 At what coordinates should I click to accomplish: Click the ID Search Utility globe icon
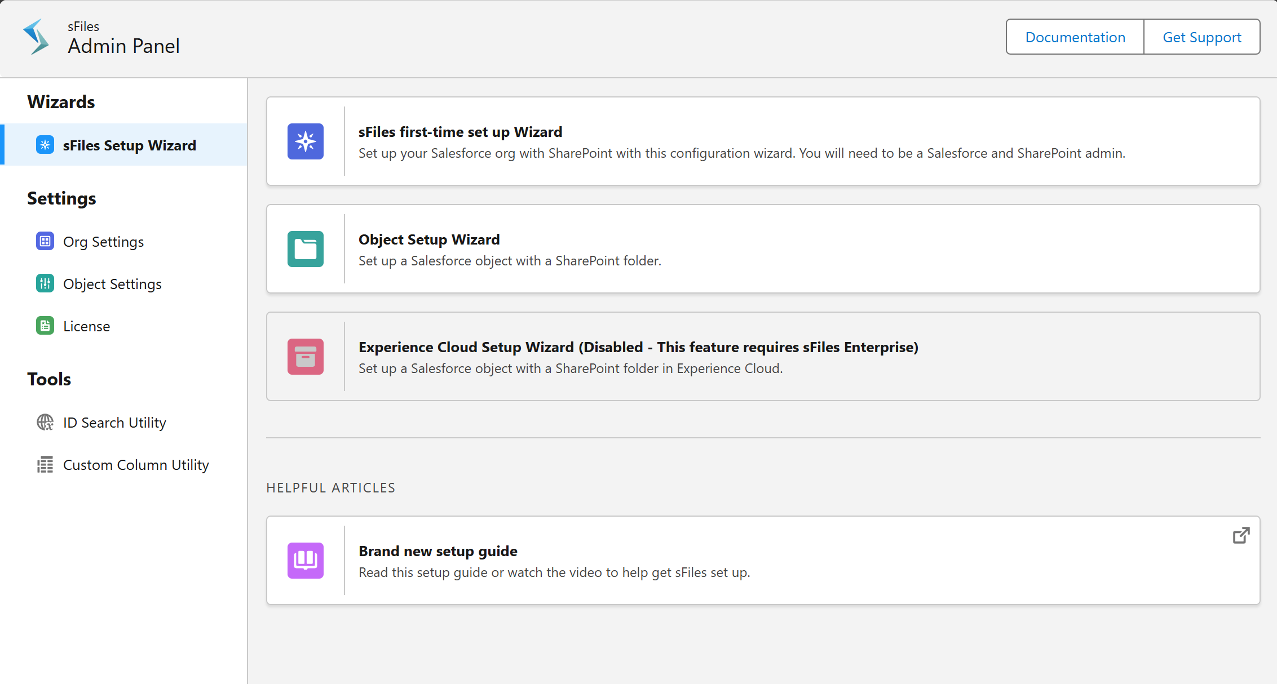pyautogui.click(x=45, y=422)
